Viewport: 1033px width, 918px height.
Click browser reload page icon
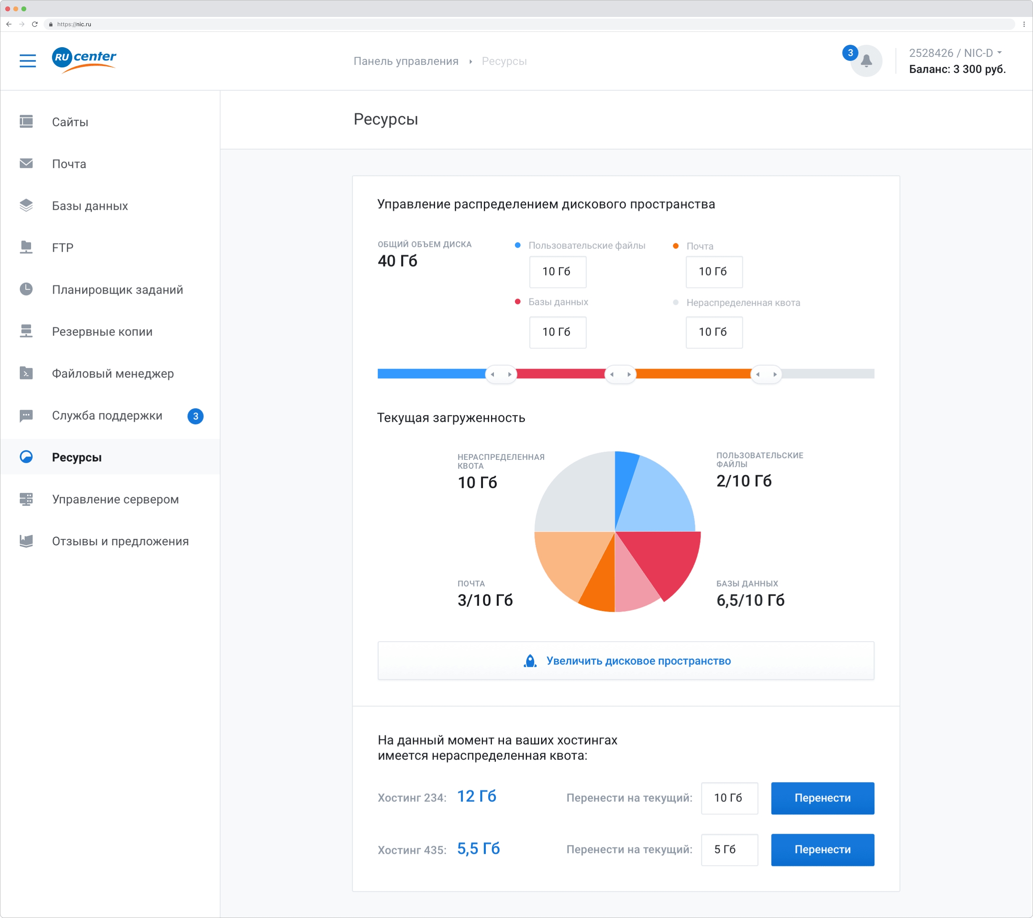tap(35, 24)
